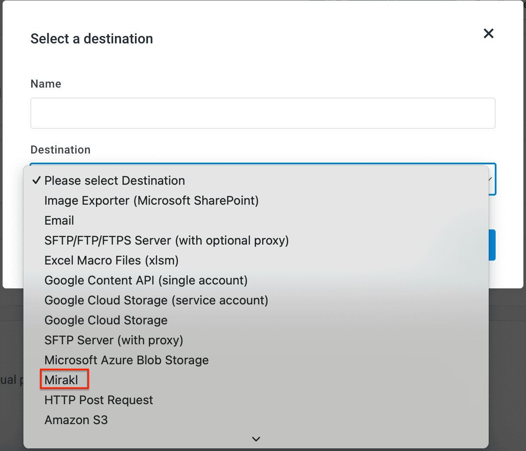This screenshot has width=526, height=451.
Task: Click the blue button behind the dropdown list
Action: click(x=492, y=245)
